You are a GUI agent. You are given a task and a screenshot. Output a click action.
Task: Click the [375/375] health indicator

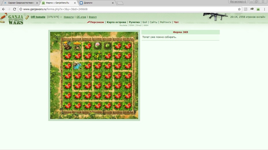(x=53, y=17)
